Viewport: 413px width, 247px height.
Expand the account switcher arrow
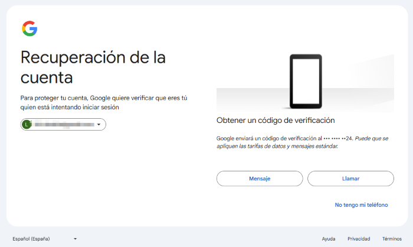(99, 125)
